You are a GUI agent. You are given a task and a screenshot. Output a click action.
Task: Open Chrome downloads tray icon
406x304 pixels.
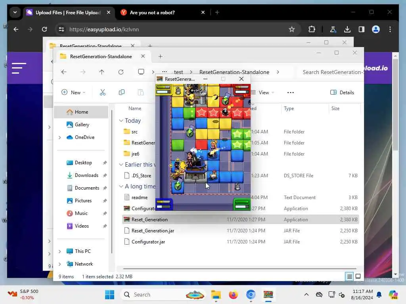coord(347,29)
